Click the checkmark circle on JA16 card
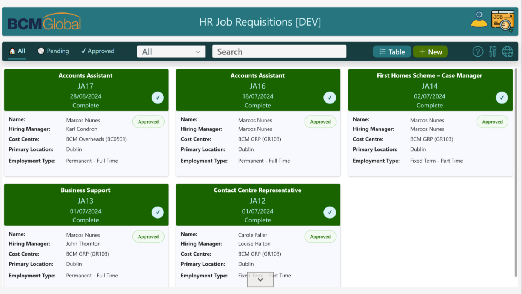 pyautogui.click(x=330, y=98)
